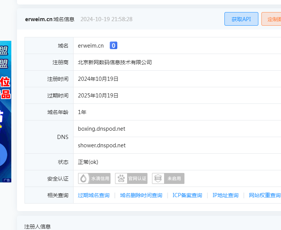The image size is (281, 230).
Task: Click the status value 正常(ok)
Action: (88, 162)
